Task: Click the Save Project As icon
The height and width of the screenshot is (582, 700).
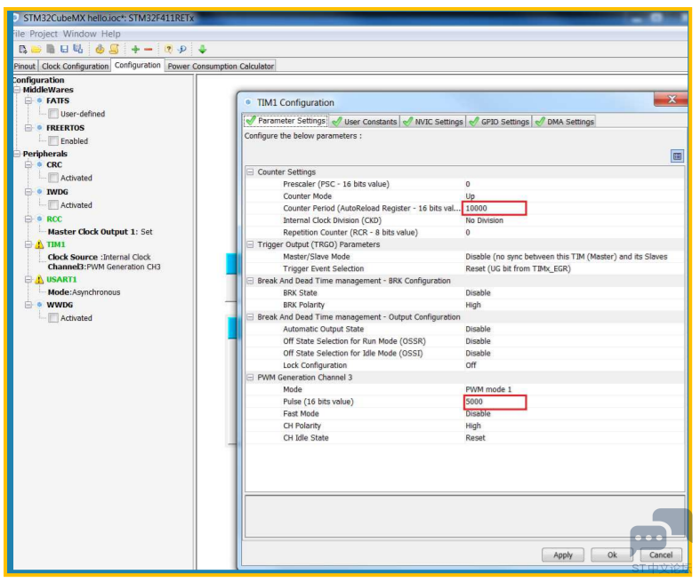Action: (x=78, y=50)
